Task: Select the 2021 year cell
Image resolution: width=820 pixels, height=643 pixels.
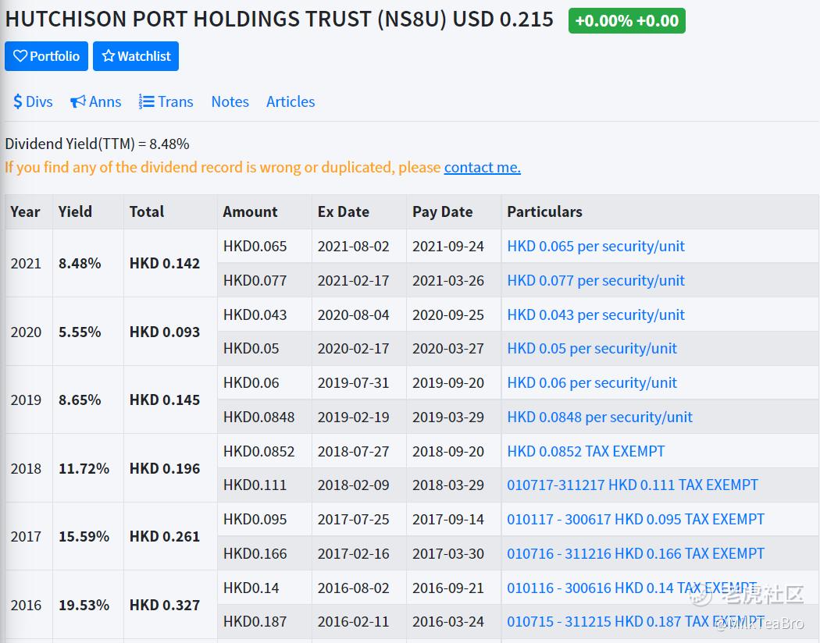Action: tap(29, 263)
